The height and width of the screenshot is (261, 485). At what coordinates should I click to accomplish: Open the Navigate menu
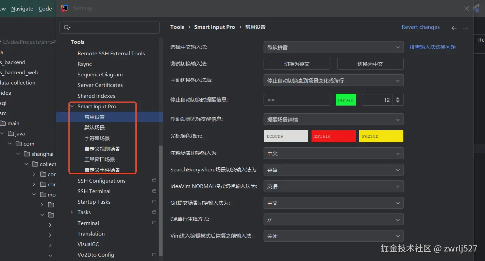[22, 9]
